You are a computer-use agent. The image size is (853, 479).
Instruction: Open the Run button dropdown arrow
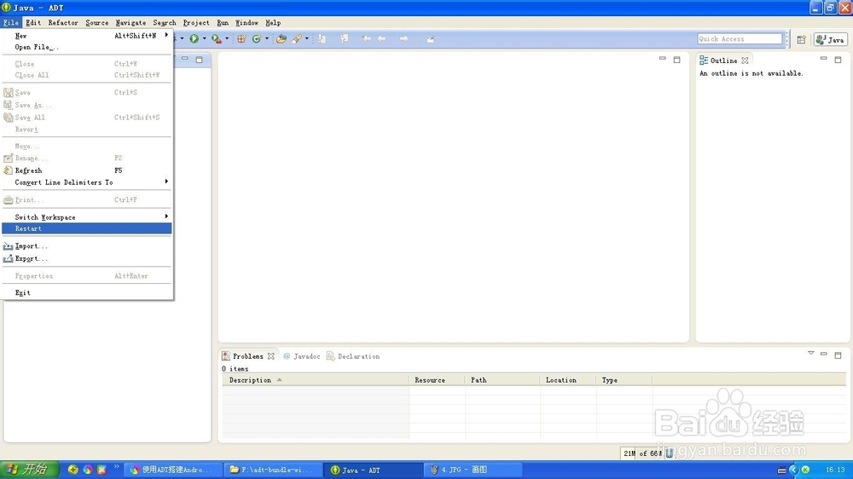click(205, 38)
